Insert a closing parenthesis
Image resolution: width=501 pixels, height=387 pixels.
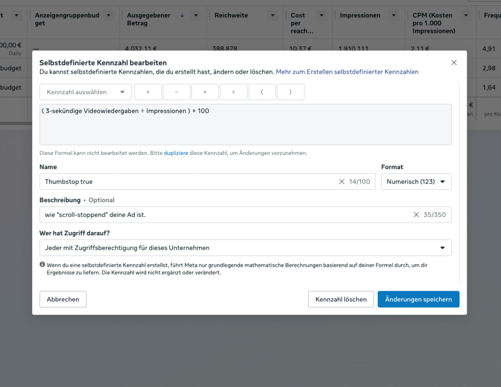tap(291, 92)
